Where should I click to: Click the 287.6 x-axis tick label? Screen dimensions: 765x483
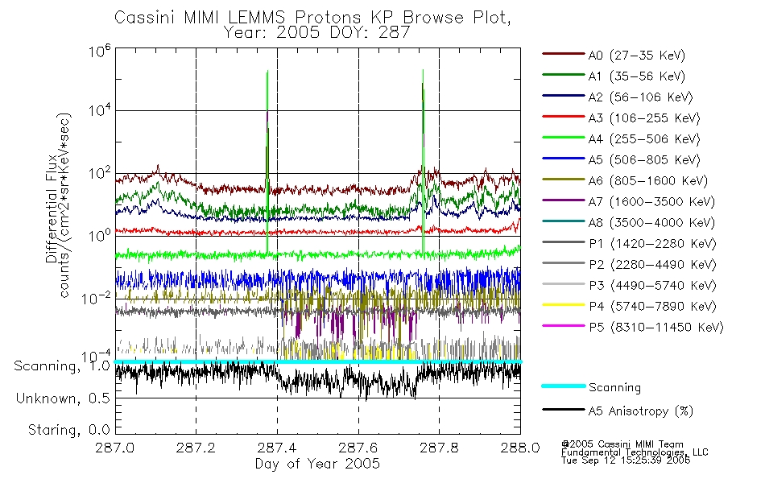[x=358, y=448]
